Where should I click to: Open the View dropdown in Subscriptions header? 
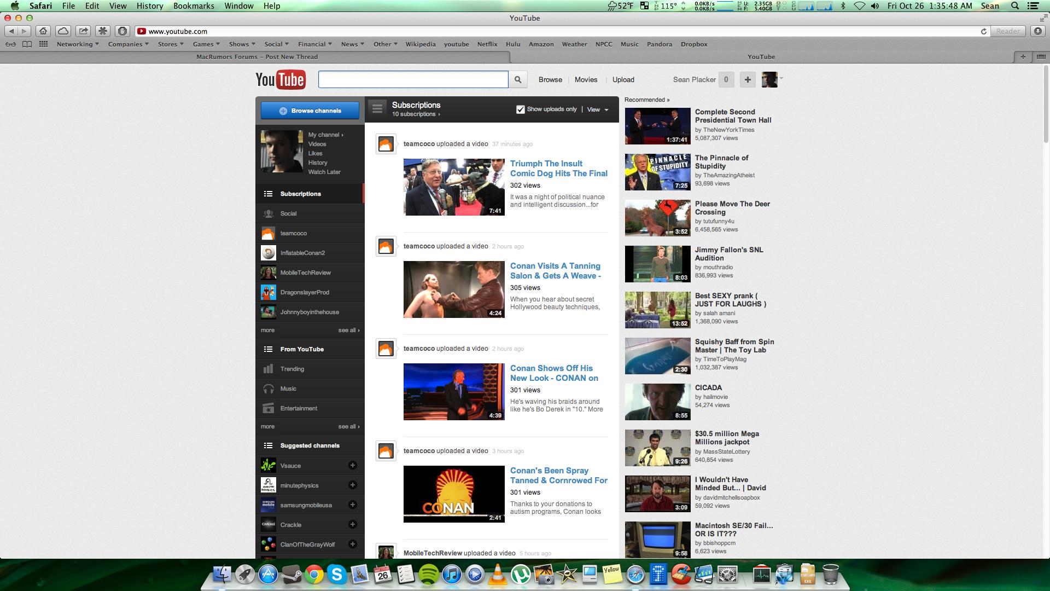point(597,109)
